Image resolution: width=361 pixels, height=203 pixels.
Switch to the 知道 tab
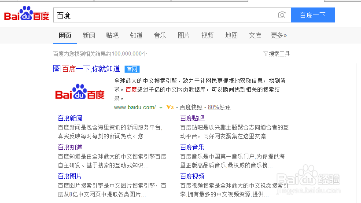(136, 35)
